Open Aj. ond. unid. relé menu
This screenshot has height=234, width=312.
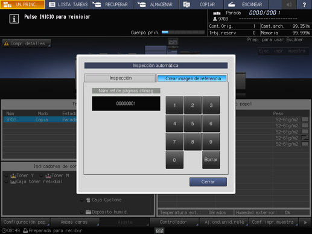pyautogui.click(x=224, y=222)
